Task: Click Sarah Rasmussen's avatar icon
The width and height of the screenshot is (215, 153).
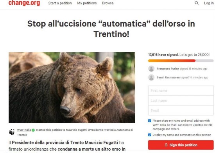Action: click(x=151, y=77)
